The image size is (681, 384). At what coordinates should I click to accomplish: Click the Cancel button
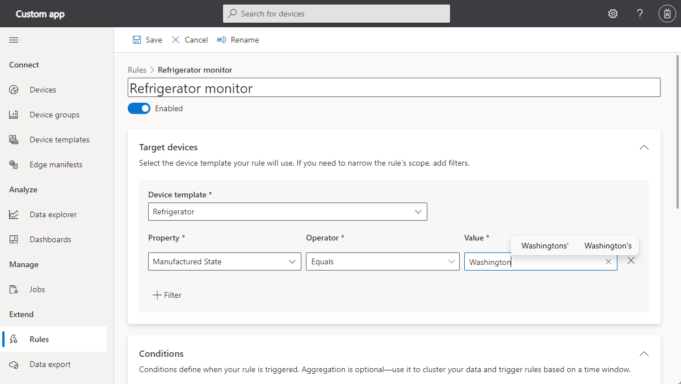(190, 40)
